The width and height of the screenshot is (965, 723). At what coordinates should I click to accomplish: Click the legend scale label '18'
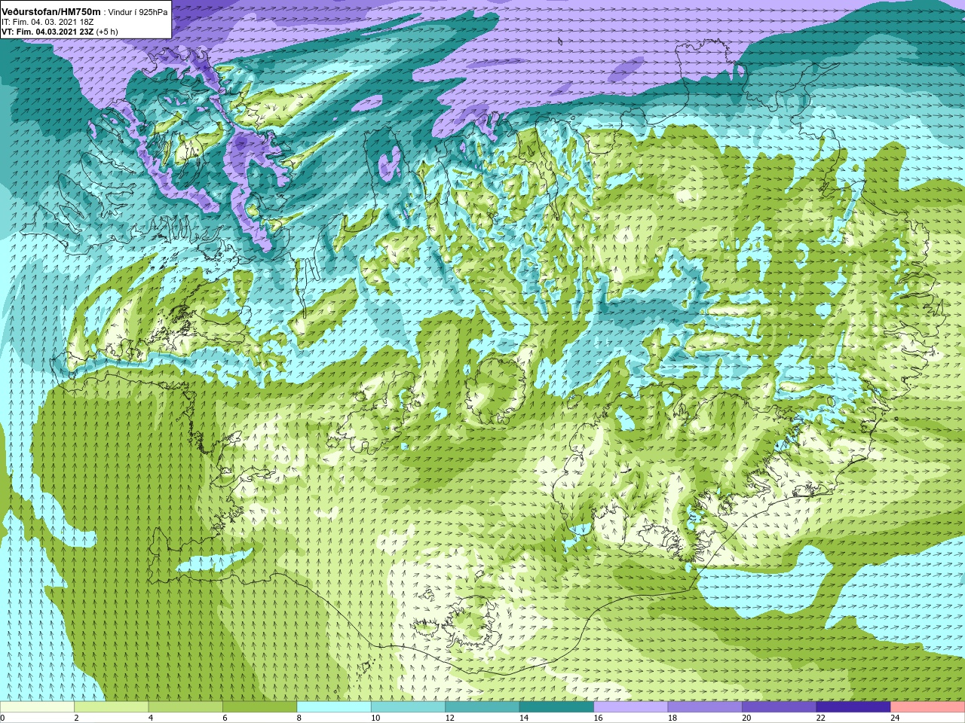point(672,718)
